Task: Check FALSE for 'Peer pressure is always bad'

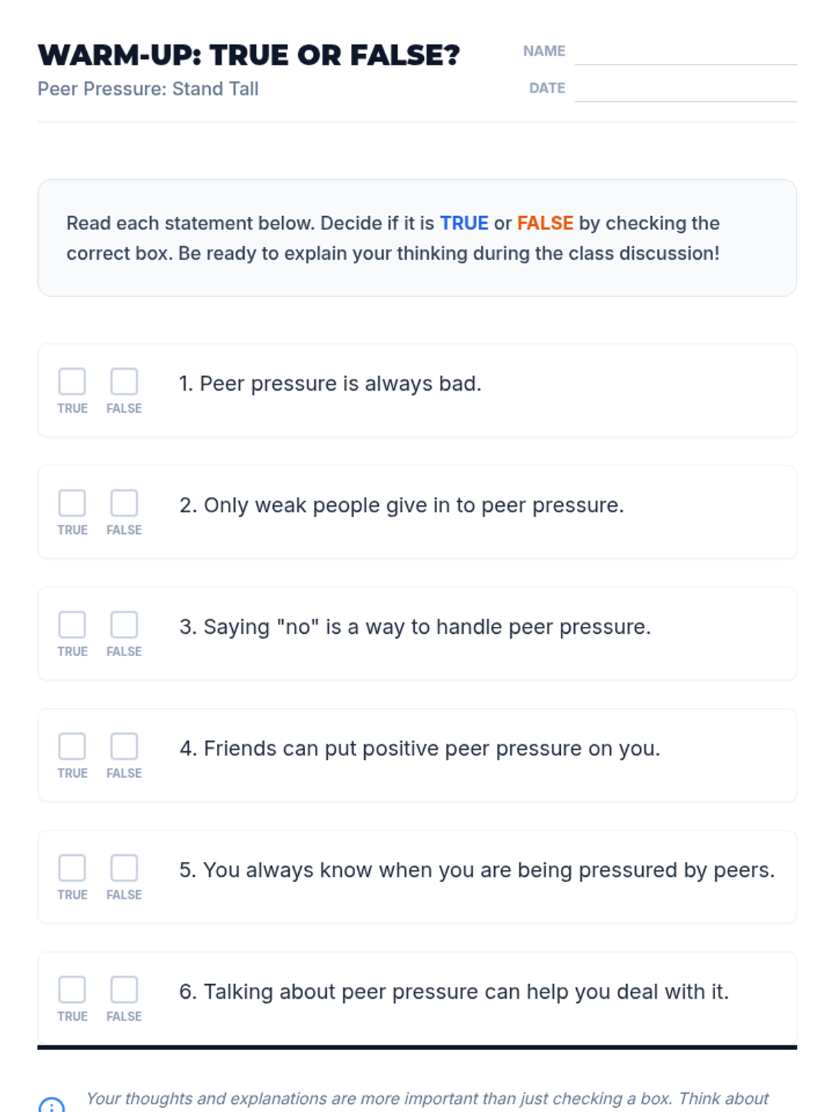Action: (124, 382)
